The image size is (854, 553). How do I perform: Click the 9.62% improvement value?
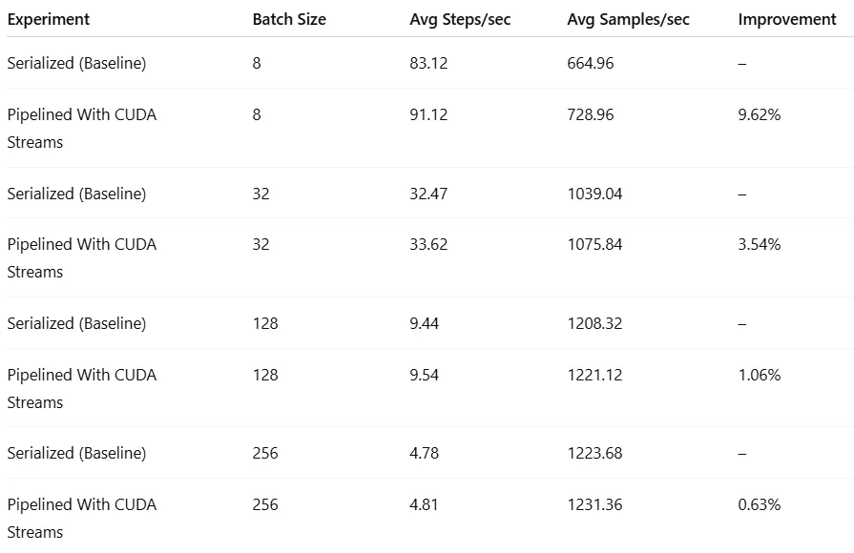(x=760, y=114)
